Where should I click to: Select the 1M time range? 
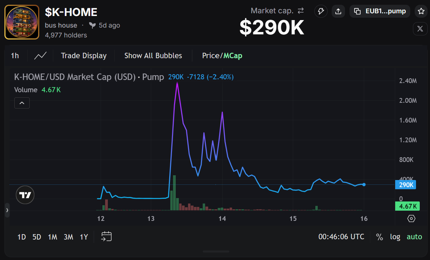[x=53, y=237]
